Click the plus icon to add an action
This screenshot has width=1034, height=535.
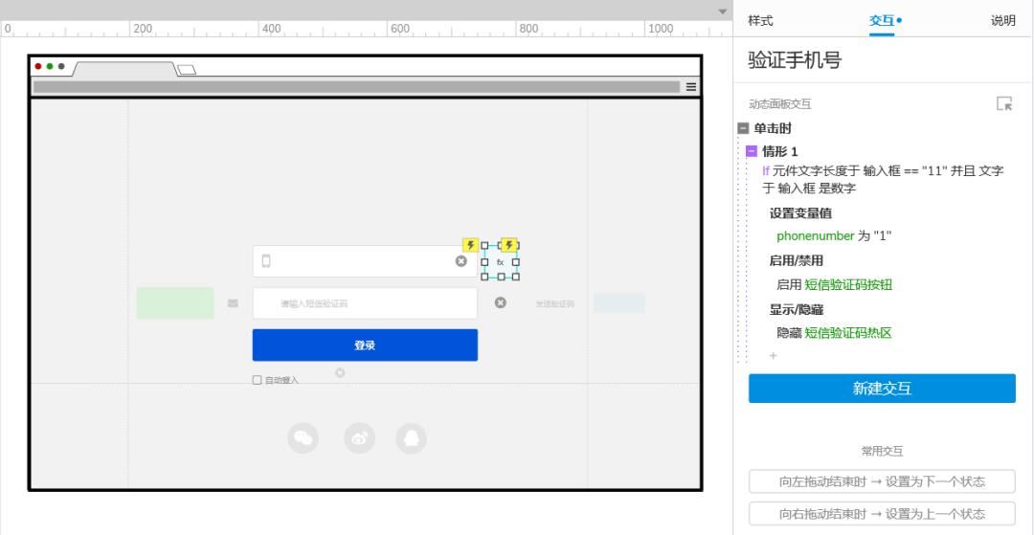[x=773, y=356]
